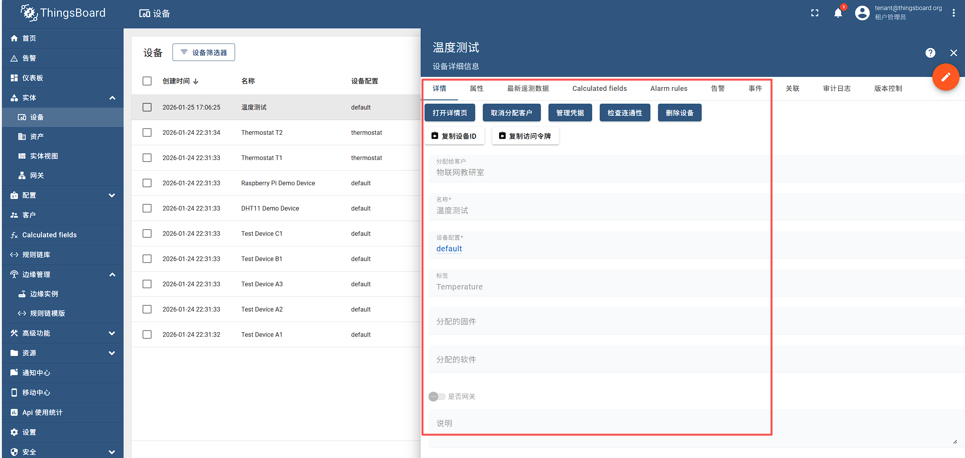Image resolution: width=965 pixels, height=458 pixels.
Task: Expand the 配置 sidebar section
Action: (x=112, y=195)
